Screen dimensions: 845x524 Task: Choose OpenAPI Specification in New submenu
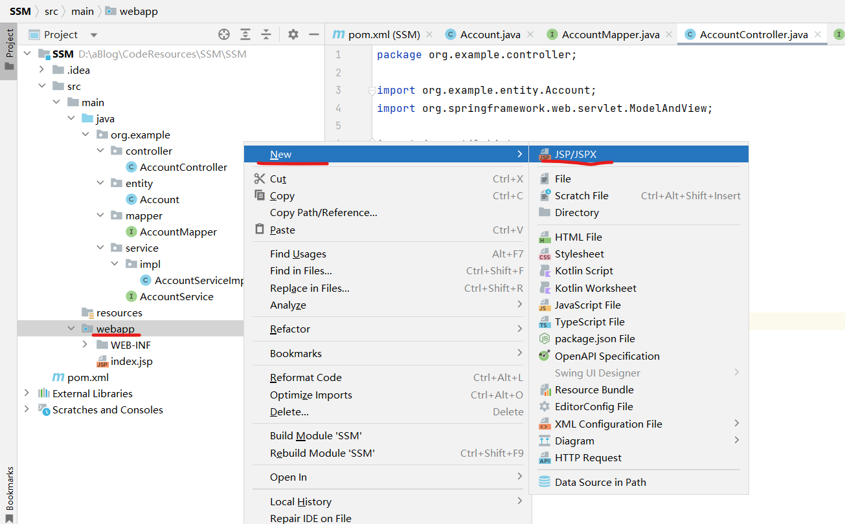(x=638, y=356)
